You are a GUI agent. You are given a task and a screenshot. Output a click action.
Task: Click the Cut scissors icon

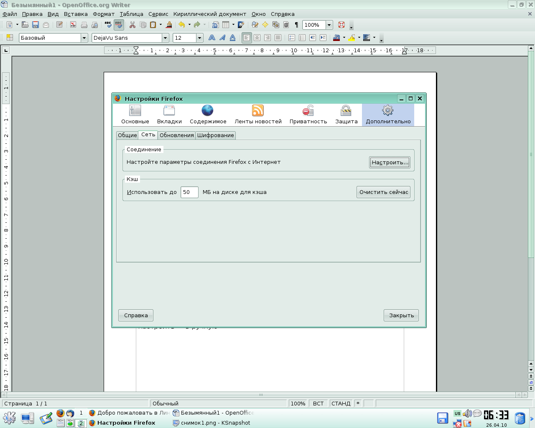click(132, 25)
